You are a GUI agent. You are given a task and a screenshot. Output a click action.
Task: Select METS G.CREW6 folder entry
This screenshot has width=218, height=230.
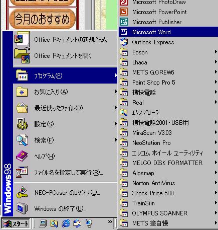click(x=168, y=72)
